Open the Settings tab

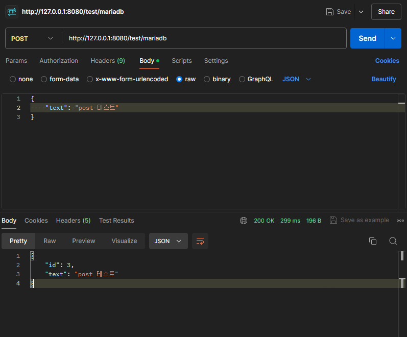click(x=216, y=61)
